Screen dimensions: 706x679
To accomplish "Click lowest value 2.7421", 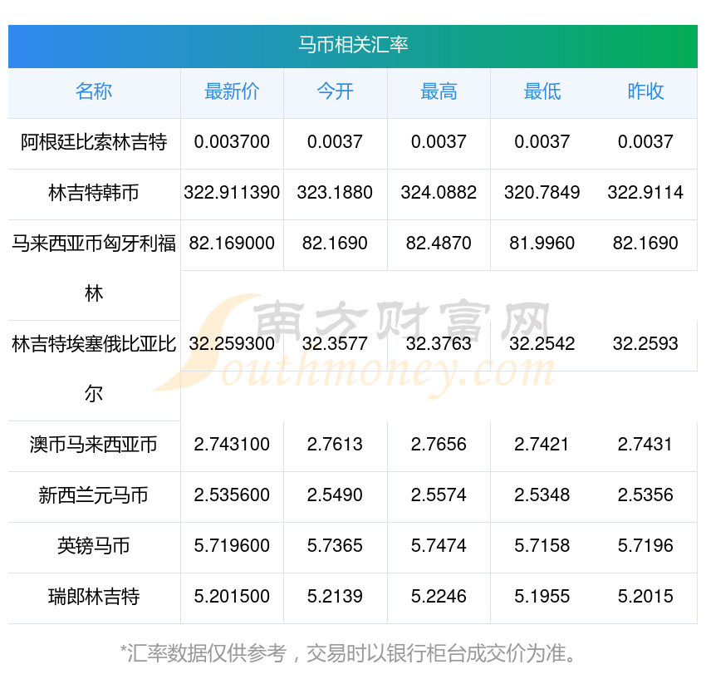I will [542, 445].
